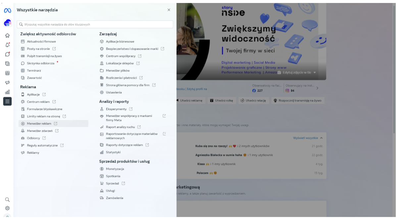Screen dimensions: 396x218
Task: Click the external link icon beside Aplikacje
Action: tap(44, 94)
